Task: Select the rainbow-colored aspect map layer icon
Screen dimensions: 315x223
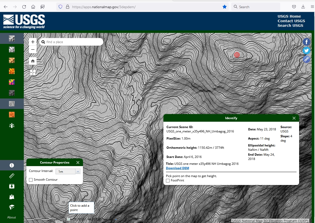Action: [12, 82]
